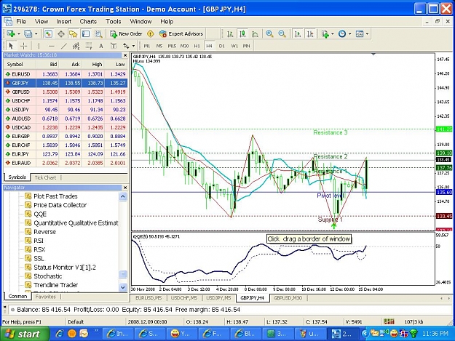Select the Crosshair tool

(x=24, y=46)
